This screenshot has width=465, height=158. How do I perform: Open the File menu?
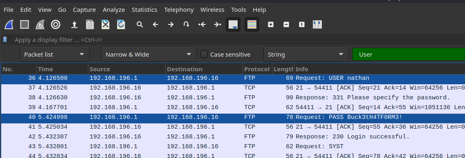click(9, 10)
